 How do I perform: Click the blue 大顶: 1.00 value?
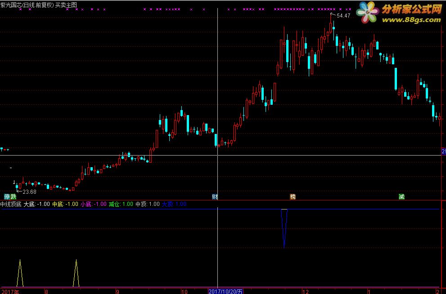tap(174, 204)
